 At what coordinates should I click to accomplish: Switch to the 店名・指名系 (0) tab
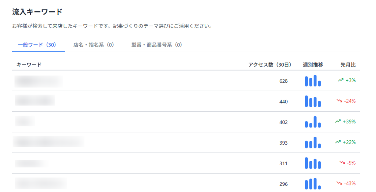[94, 45]
